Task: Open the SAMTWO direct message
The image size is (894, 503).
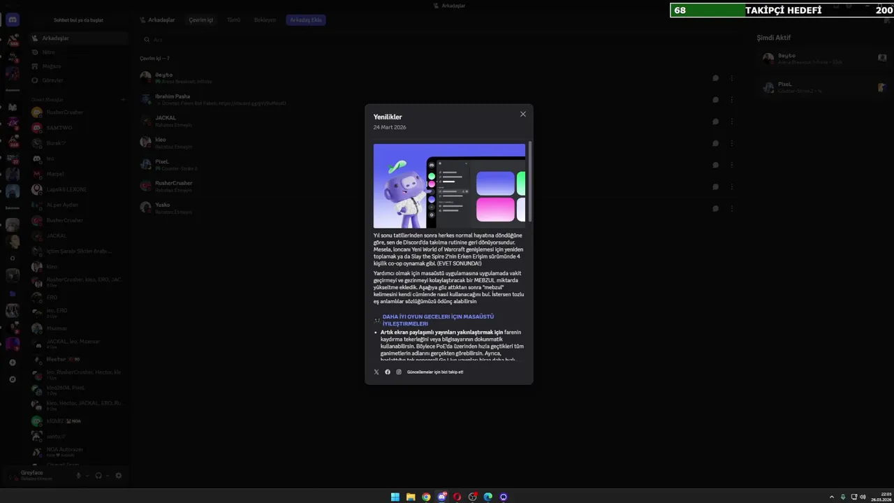Action: (78, 128)
